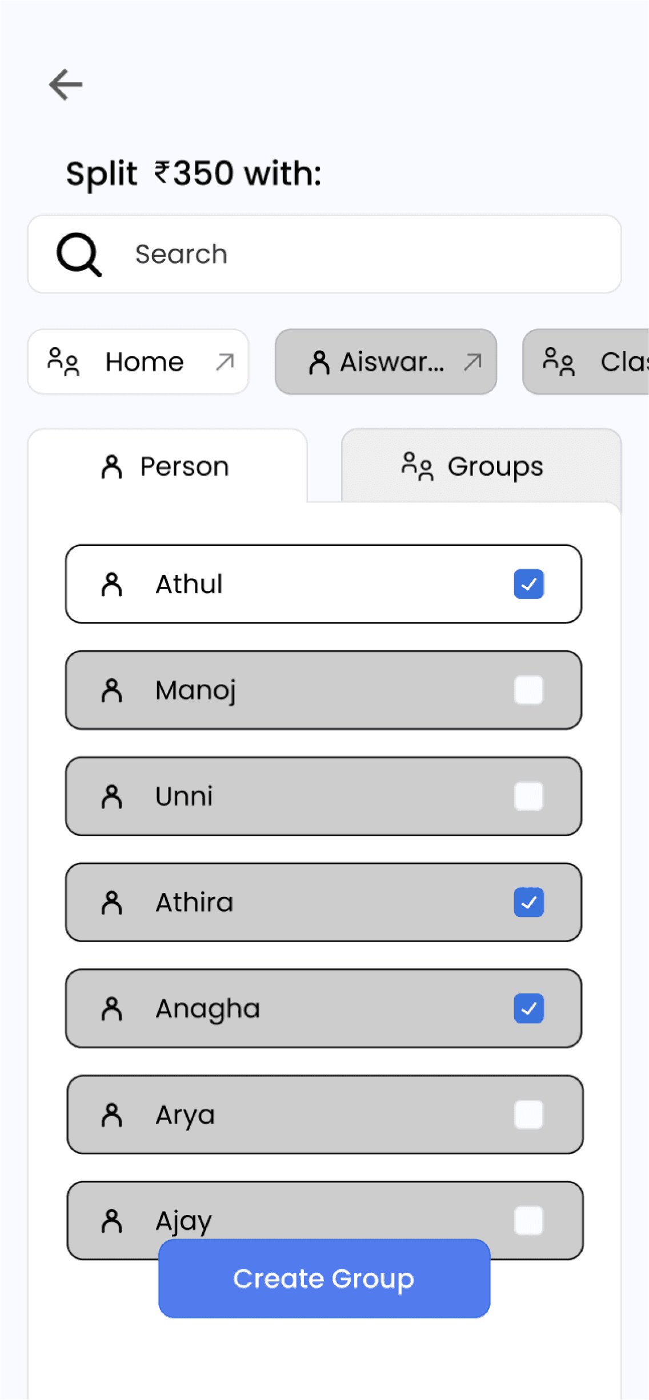Screen dimensions: 649x1400
Task: Select the Aiswar... quick chip
Action: pyautogui.click(x=386, y=362)
